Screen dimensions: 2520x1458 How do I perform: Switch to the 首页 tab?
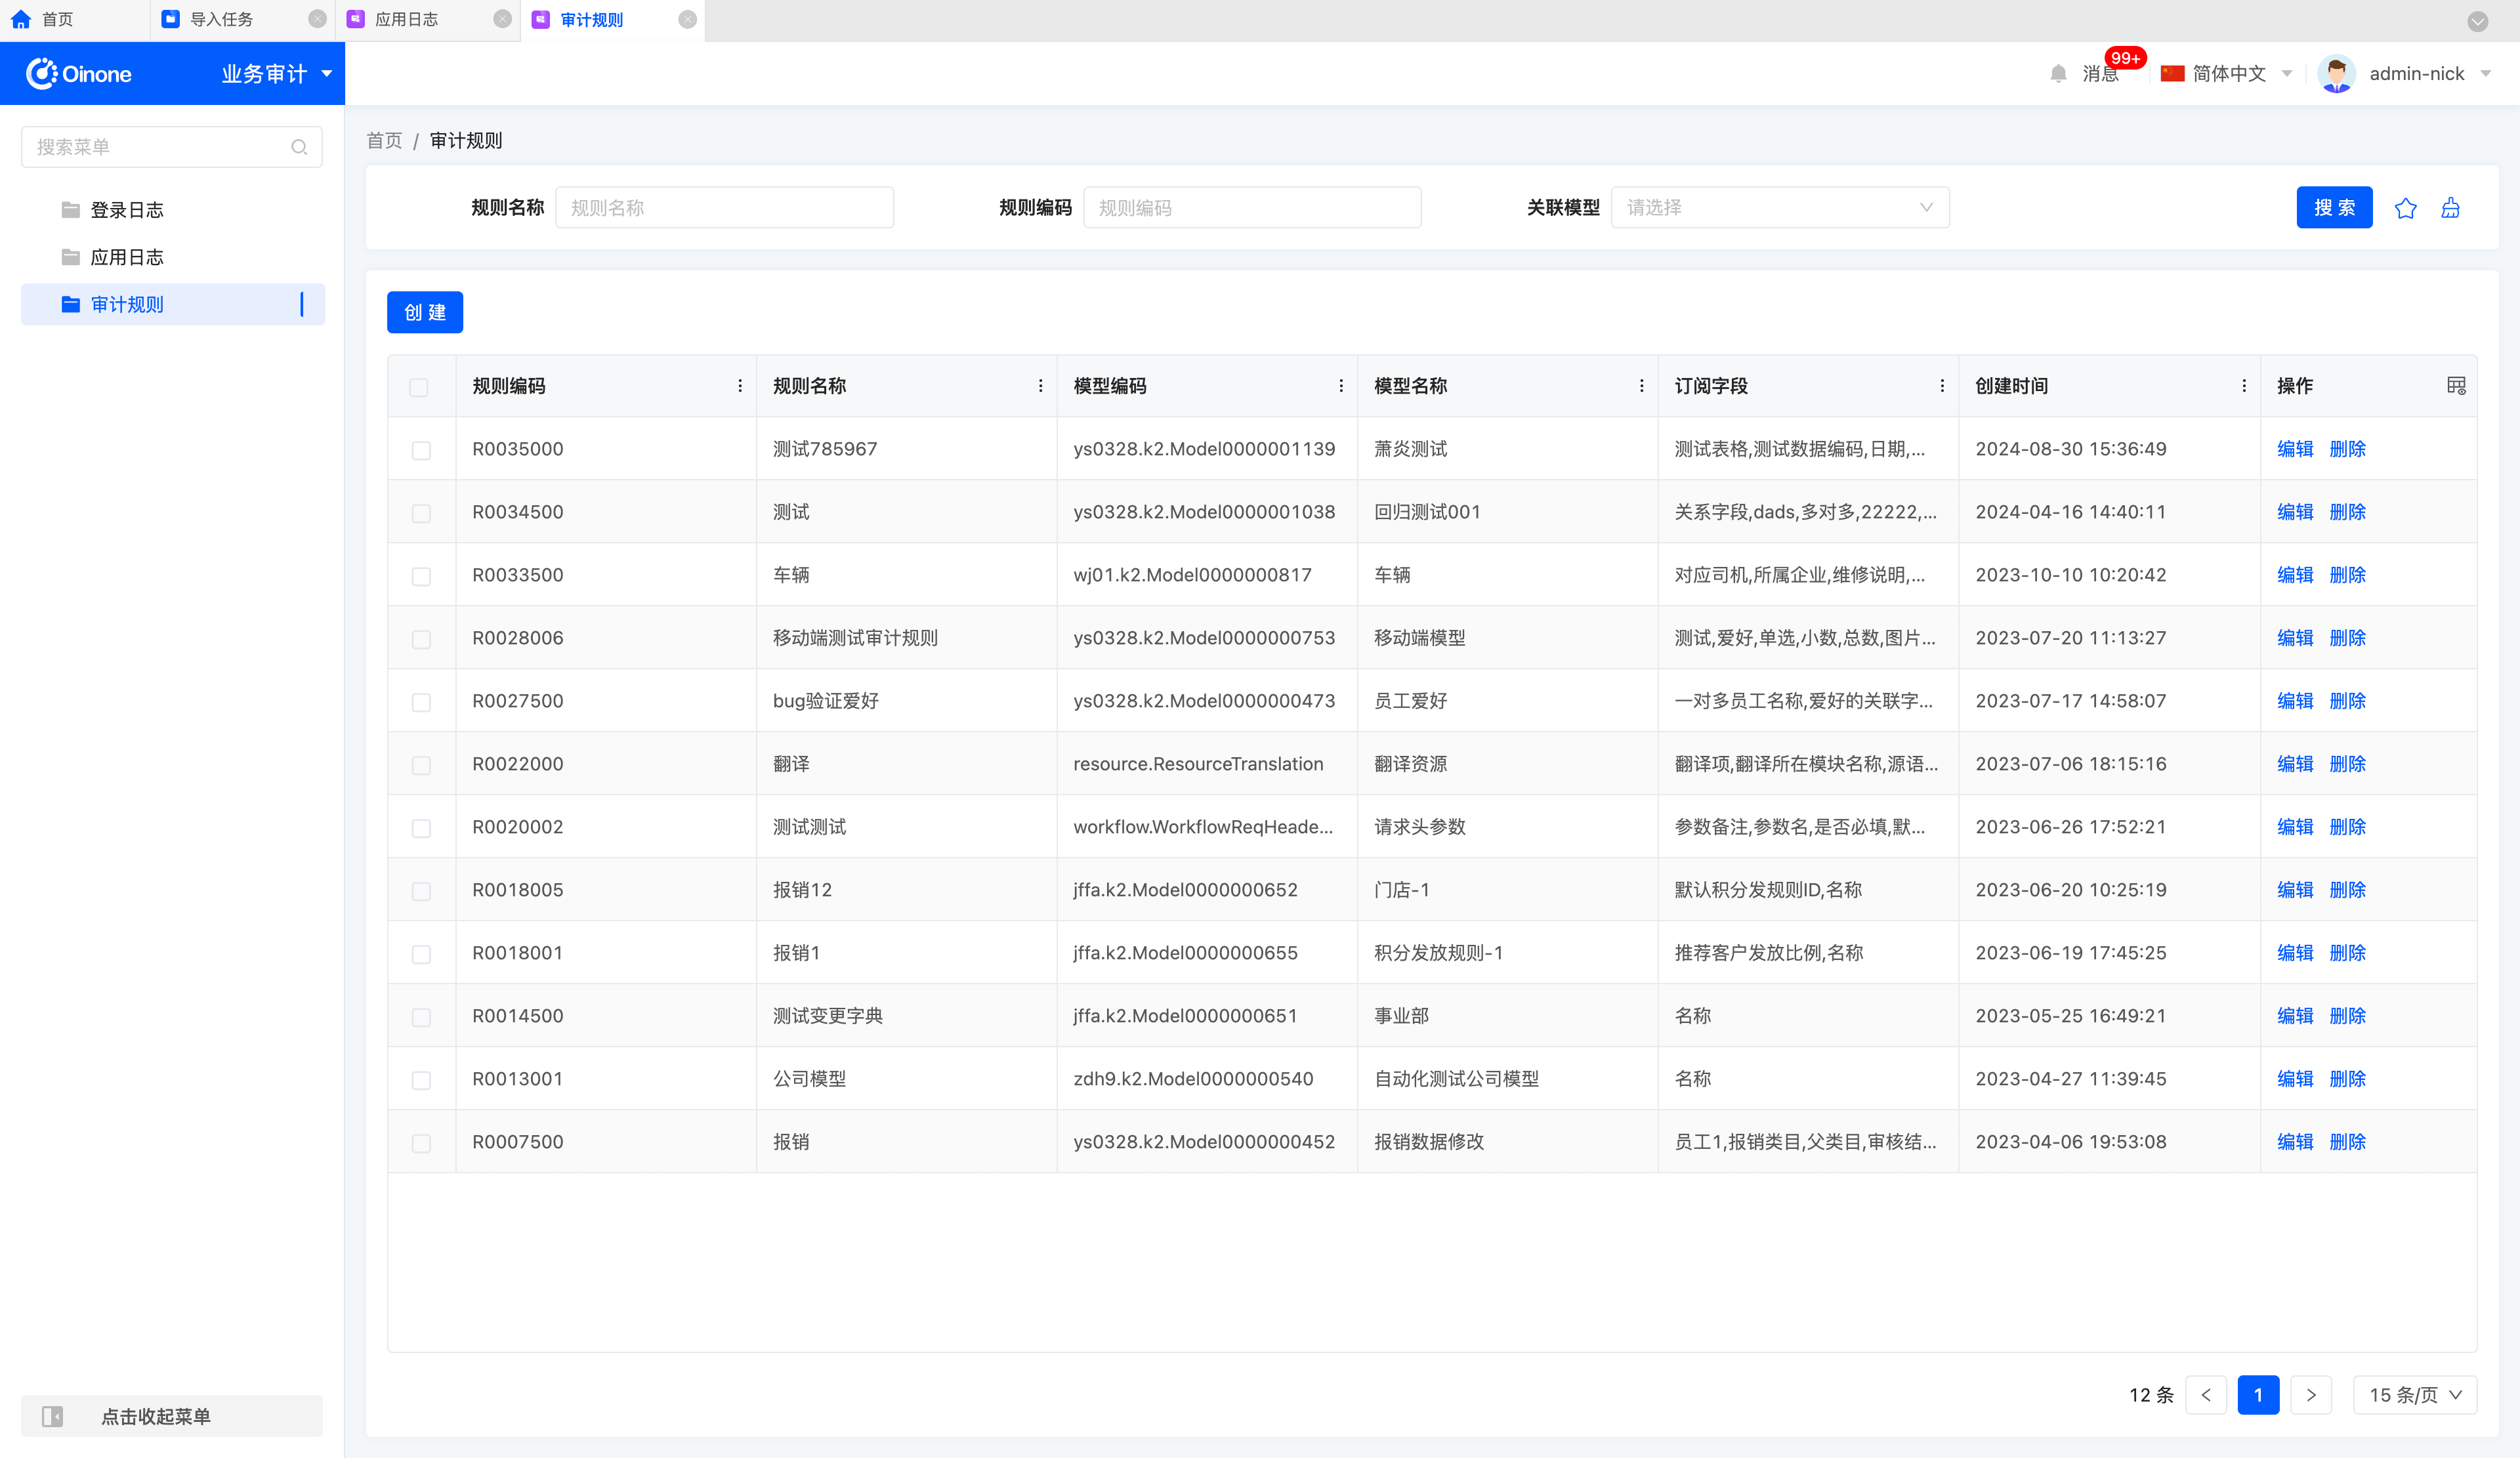[74, 20]
